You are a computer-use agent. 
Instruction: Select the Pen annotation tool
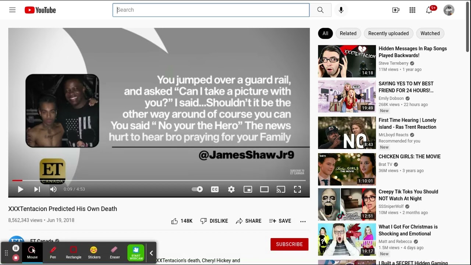click(x=53, y=253)
